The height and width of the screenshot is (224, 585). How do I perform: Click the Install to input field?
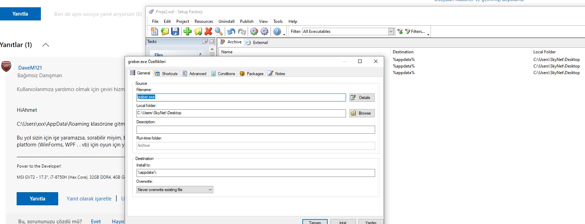point(256,173)
